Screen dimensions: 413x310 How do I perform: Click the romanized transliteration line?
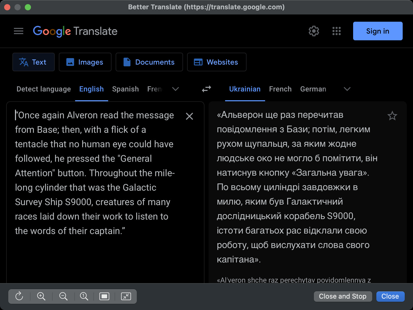tap(294, 280)
